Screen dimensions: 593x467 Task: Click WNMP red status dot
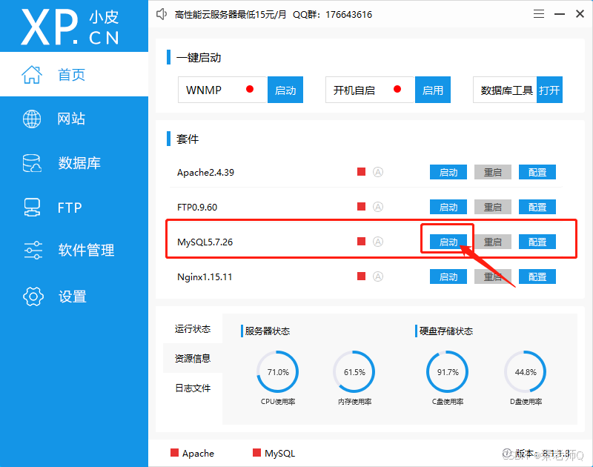(250, 89)
